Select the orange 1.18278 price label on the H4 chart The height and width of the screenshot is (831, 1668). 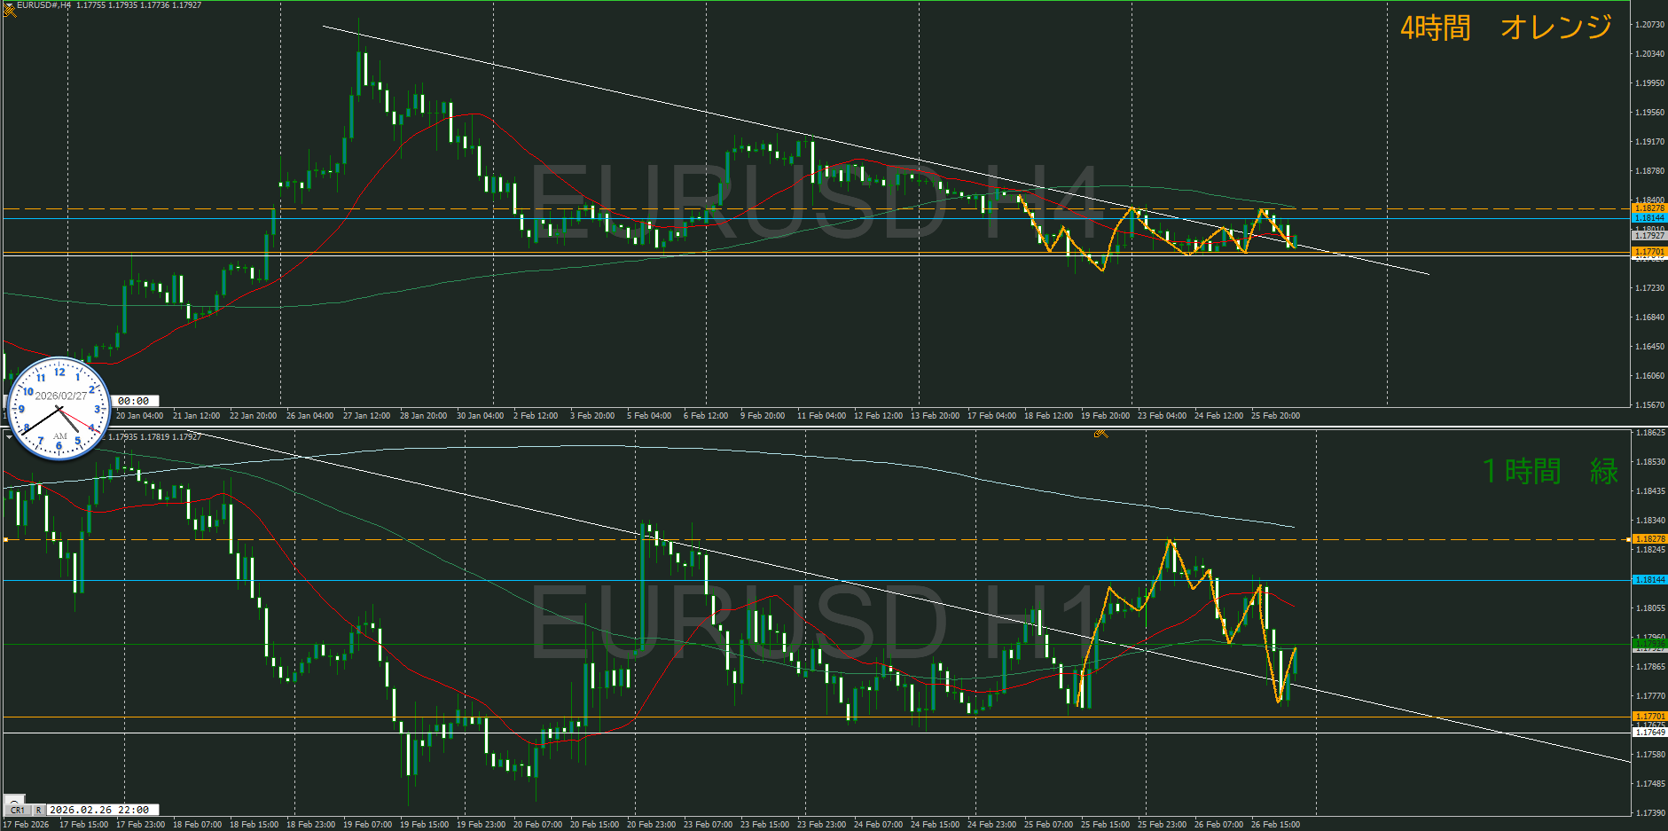click(1648, 208)
